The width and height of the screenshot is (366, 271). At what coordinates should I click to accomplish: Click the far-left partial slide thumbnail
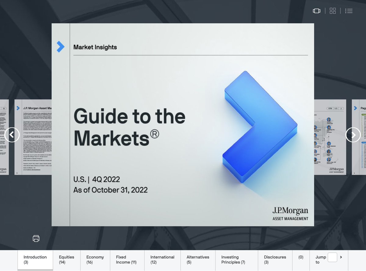[4, 137]
